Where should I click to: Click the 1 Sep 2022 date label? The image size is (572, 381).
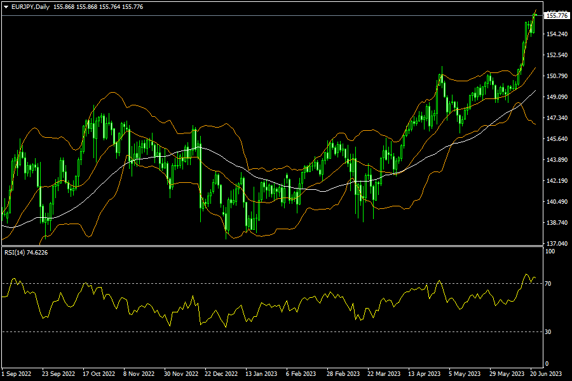tap(17, 374)
